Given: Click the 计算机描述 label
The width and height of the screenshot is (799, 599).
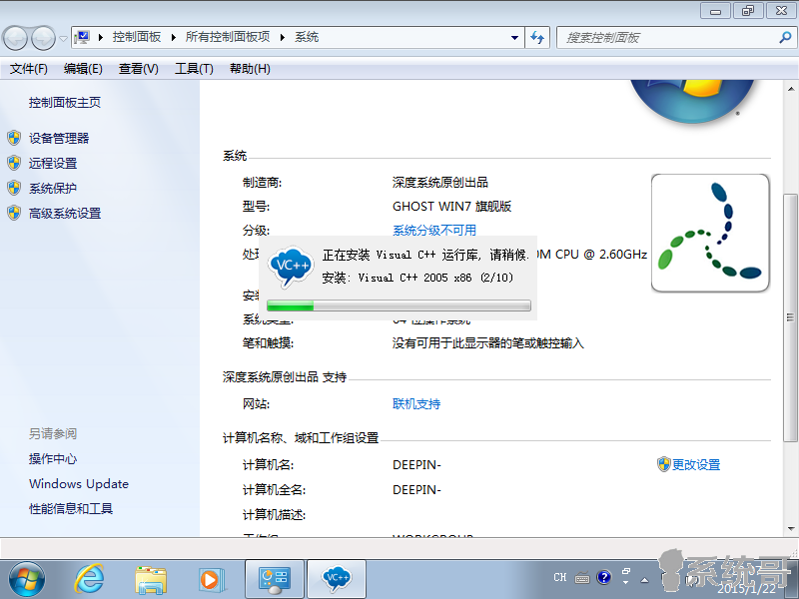Looking at the screenshot, I should click(x=274, y=515).
